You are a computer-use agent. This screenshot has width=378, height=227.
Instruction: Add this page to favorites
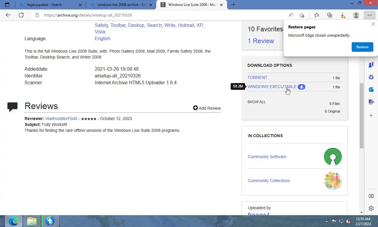(x=302, y=15)
